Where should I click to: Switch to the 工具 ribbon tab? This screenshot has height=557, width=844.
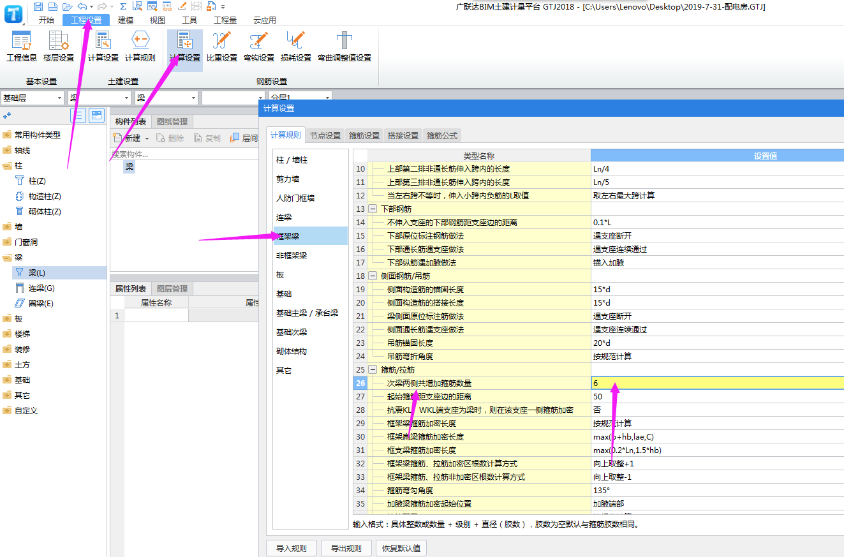(189, 20)
